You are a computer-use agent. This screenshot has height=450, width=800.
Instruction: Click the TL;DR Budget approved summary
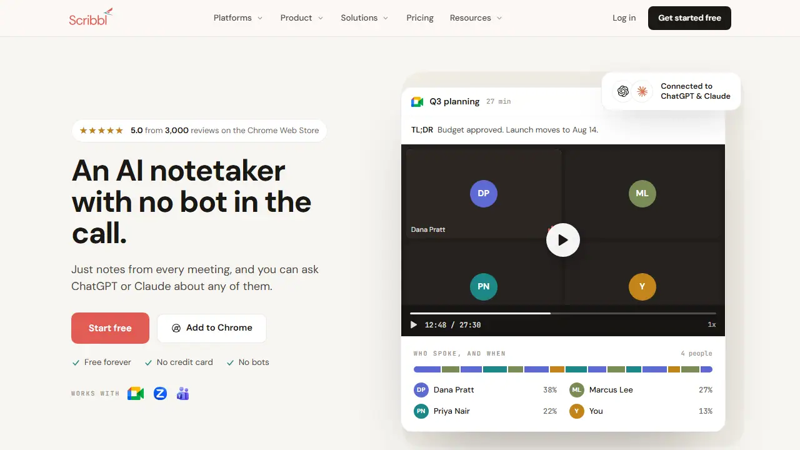point(504,130)
